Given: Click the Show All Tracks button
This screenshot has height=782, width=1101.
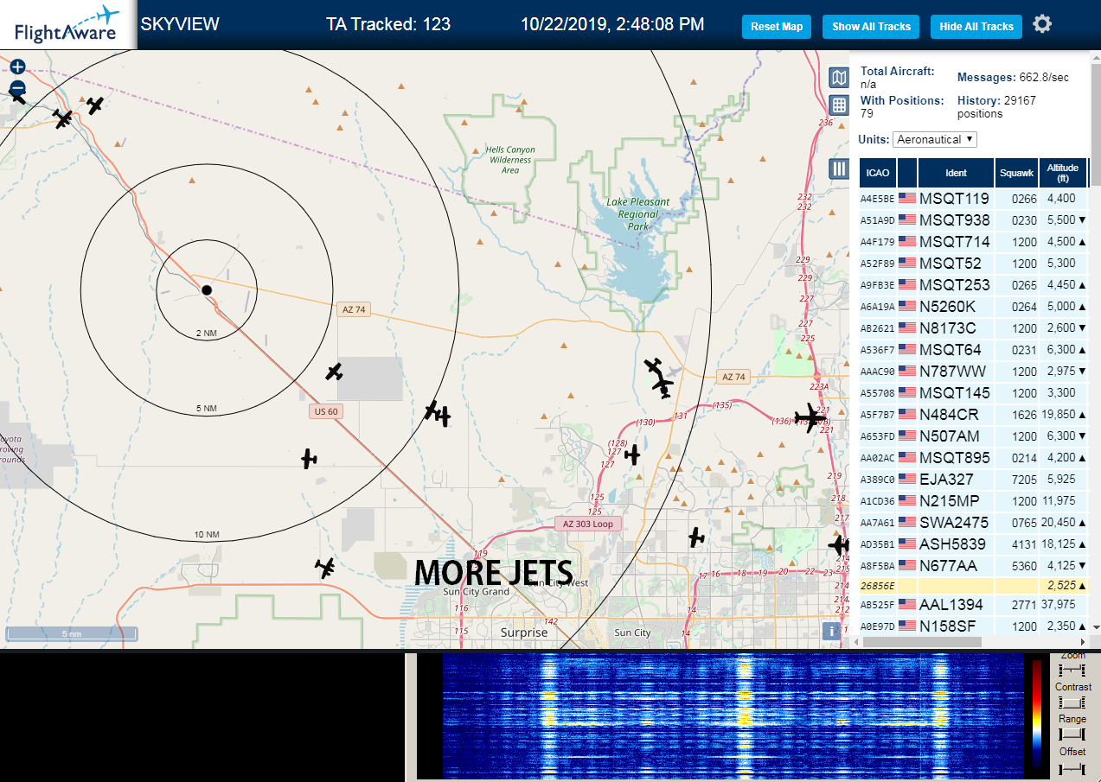Looking at the screenshot, I should pos(871,27).
